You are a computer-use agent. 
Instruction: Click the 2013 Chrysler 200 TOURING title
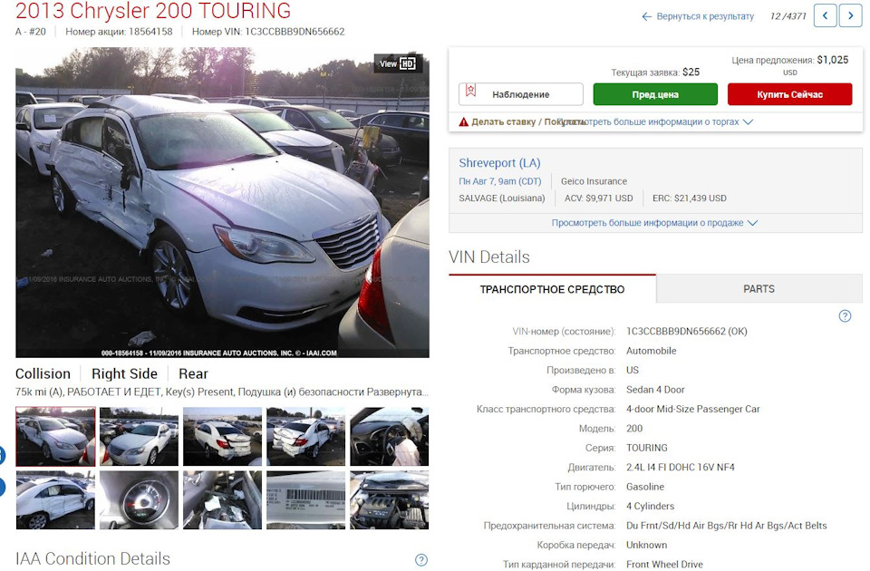pos(153,11)
